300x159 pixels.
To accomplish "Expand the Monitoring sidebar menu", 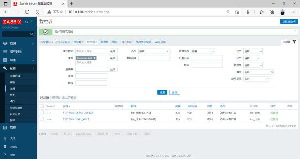I will (18, 43).
